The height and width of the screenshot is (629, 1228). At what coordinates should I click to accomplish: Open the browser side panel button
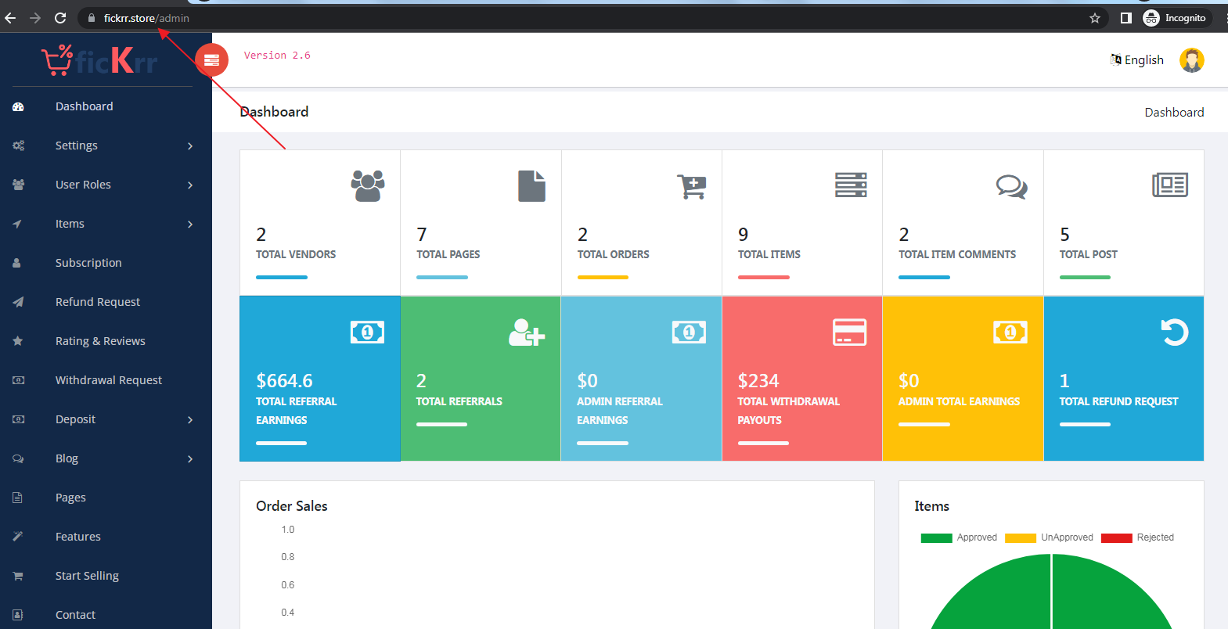pos(1125,18)
